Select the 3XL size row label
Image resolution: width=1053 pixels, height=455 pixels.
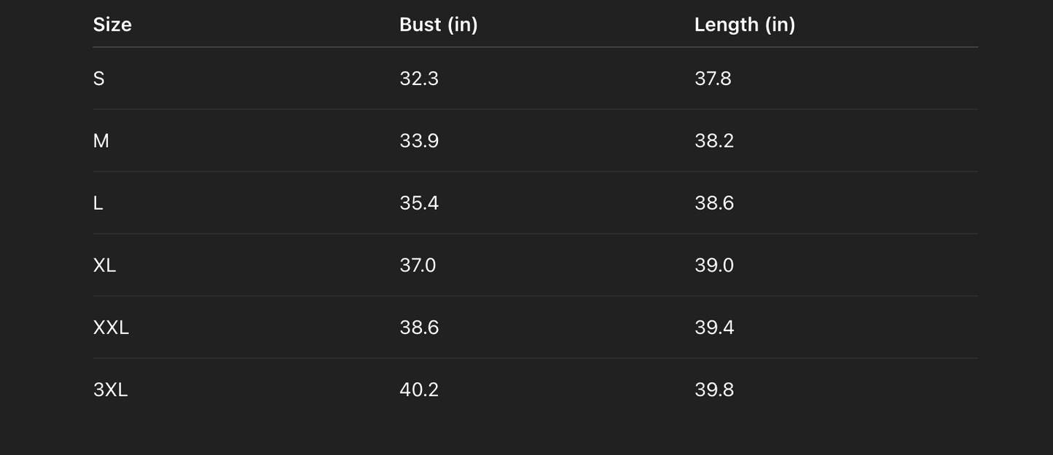[110, 389]
